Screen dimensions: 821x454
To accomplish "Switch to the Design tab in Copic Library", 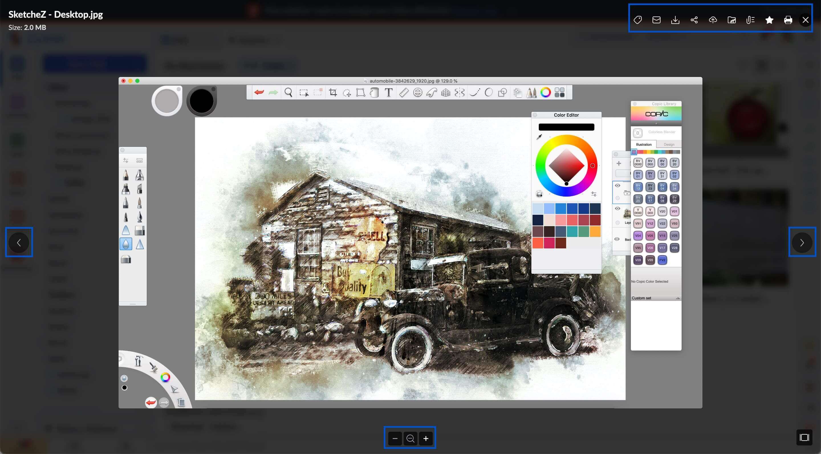I will click(x=669, y=144).
